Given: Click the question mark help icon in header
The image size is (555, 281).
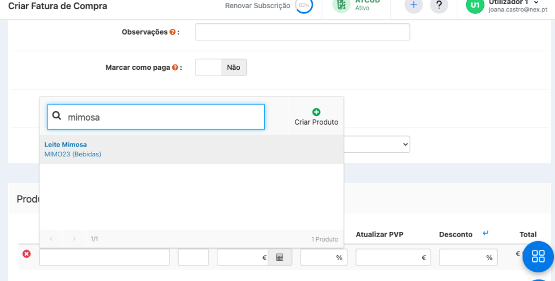Looking at the screenshot, I should pyautogui.click(x=439, y=5).
